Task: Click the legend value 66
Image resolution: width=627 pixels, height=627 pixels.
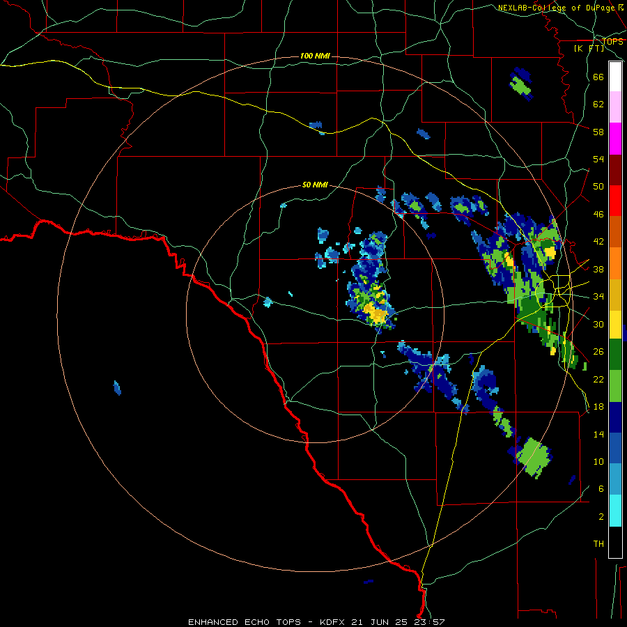Action: click(598, 77)
